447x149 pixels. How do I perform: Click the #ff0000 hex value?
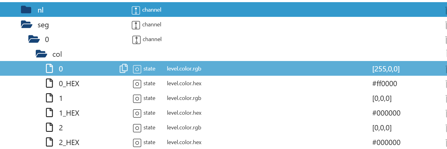click(x=385, y=84)
